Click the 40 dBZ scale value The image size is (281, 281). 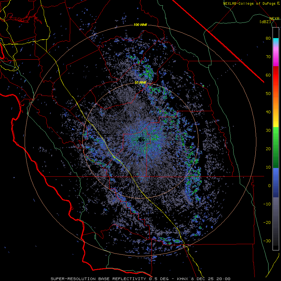point(268,112)
